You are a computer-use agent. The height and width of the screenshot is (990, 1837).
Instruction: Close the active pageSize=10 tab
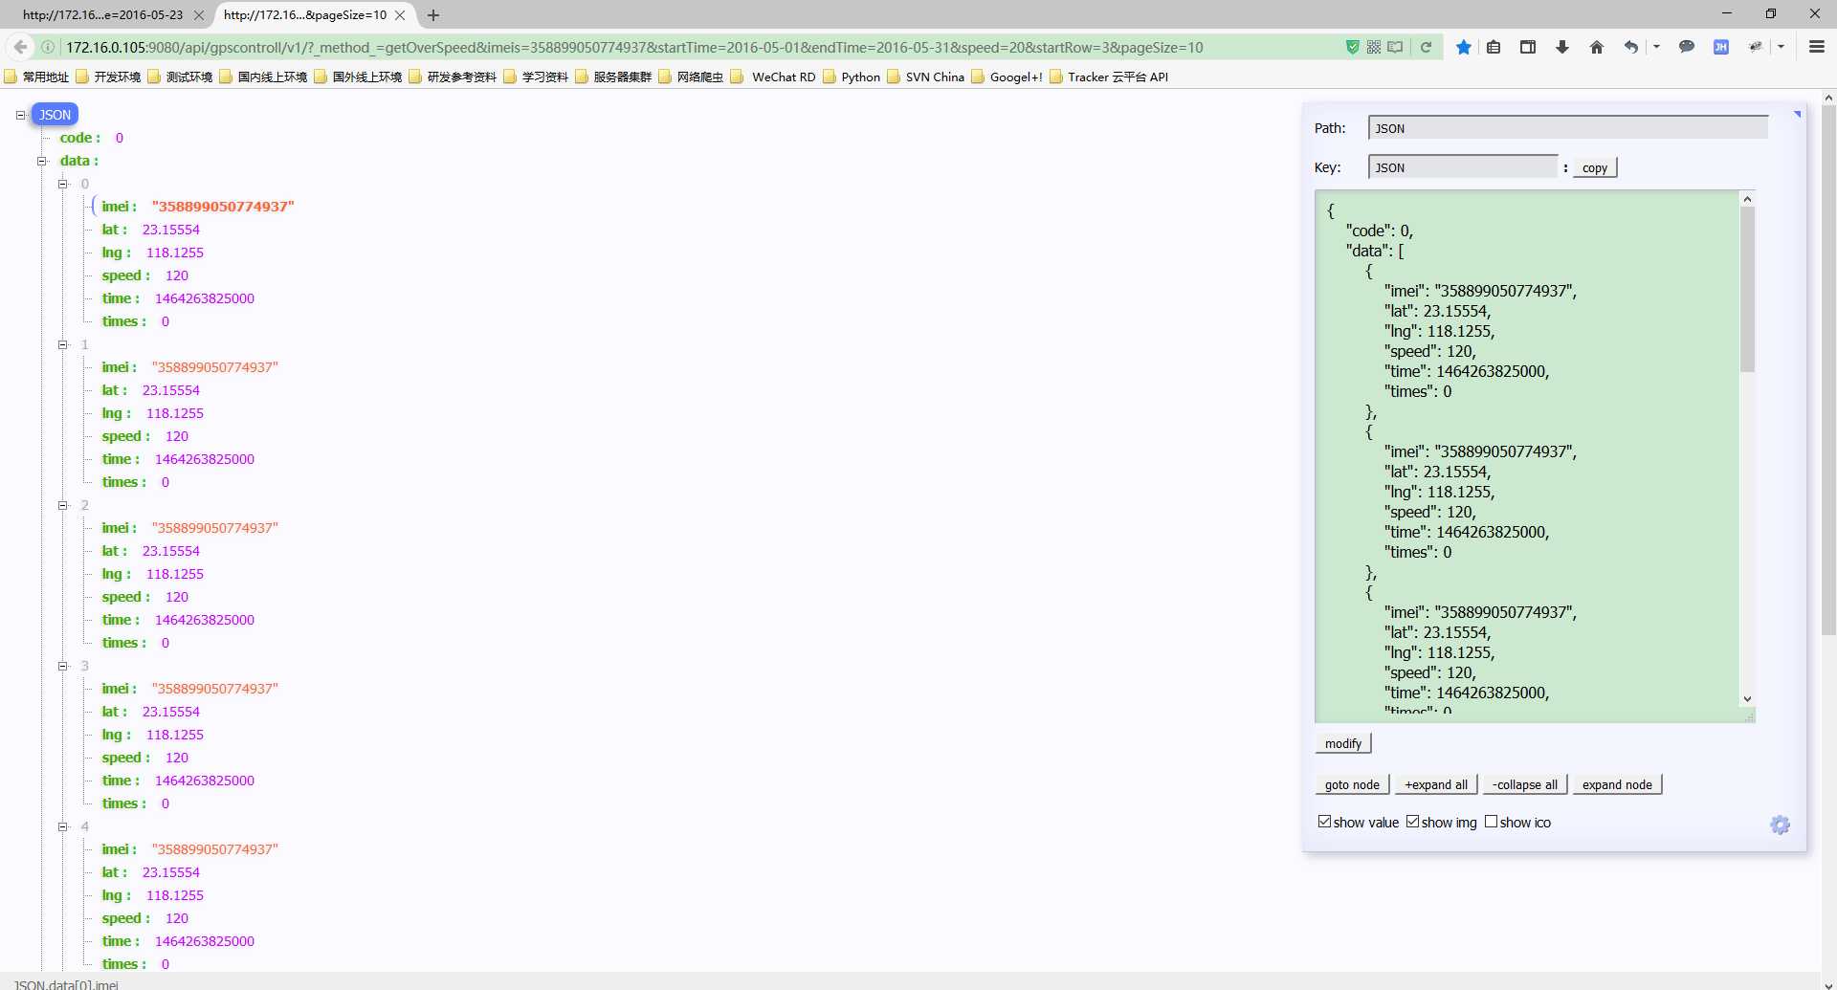point(400,15)
